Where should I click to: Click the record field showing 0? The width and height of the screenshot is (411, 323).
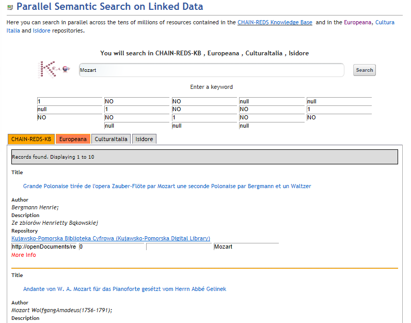[112, 247]
